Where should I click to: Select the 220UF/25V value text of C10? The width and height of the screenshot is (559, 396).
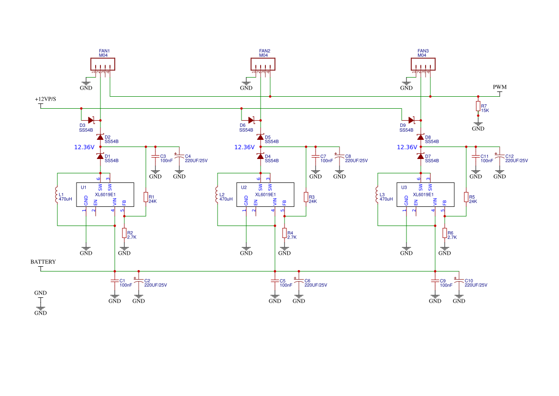coord(476,285)
